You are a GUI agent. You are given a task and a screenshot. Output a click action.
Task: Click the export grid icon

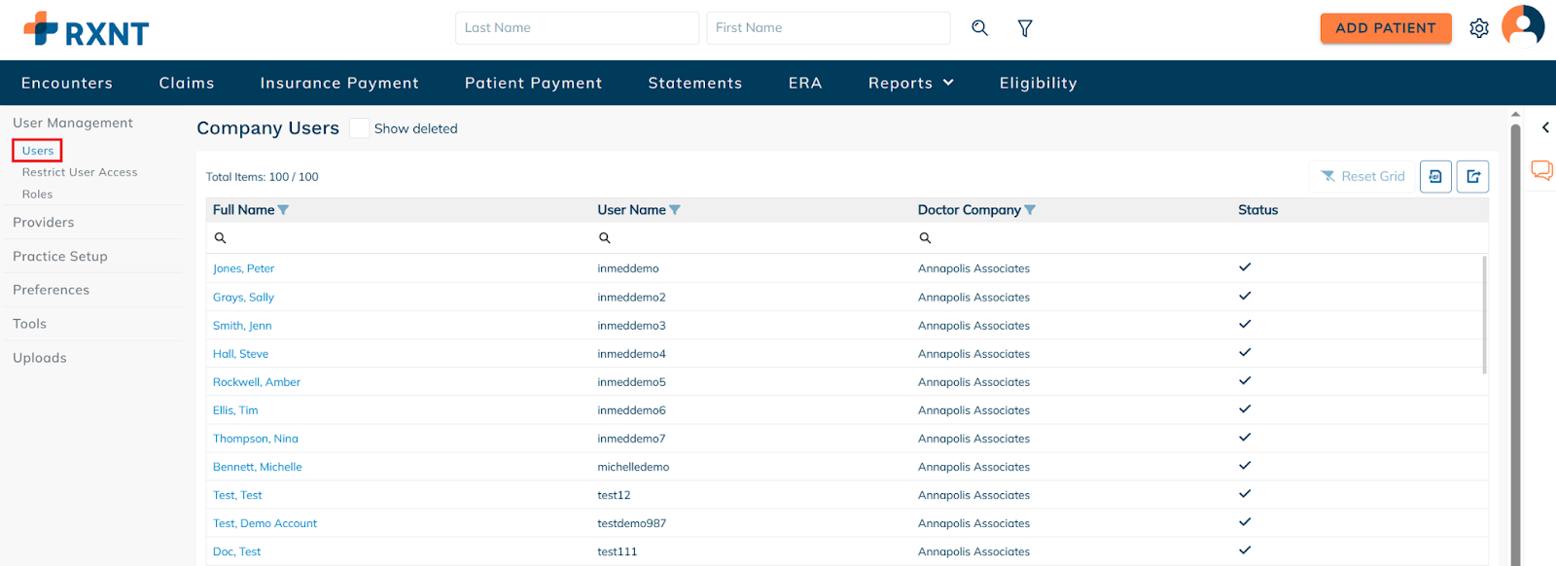coord(1472,176)
